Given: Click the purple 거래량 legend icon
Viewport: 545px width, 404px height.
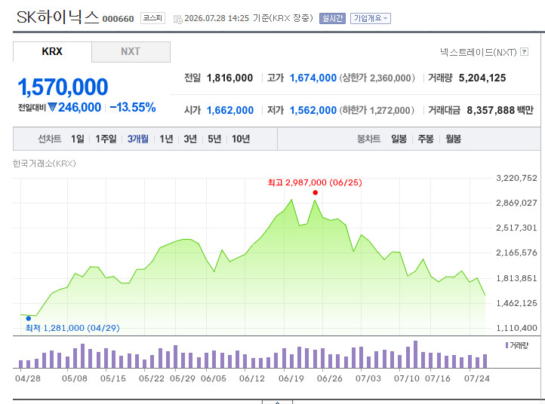Looking at the screenshot, I should coord(507,345).
